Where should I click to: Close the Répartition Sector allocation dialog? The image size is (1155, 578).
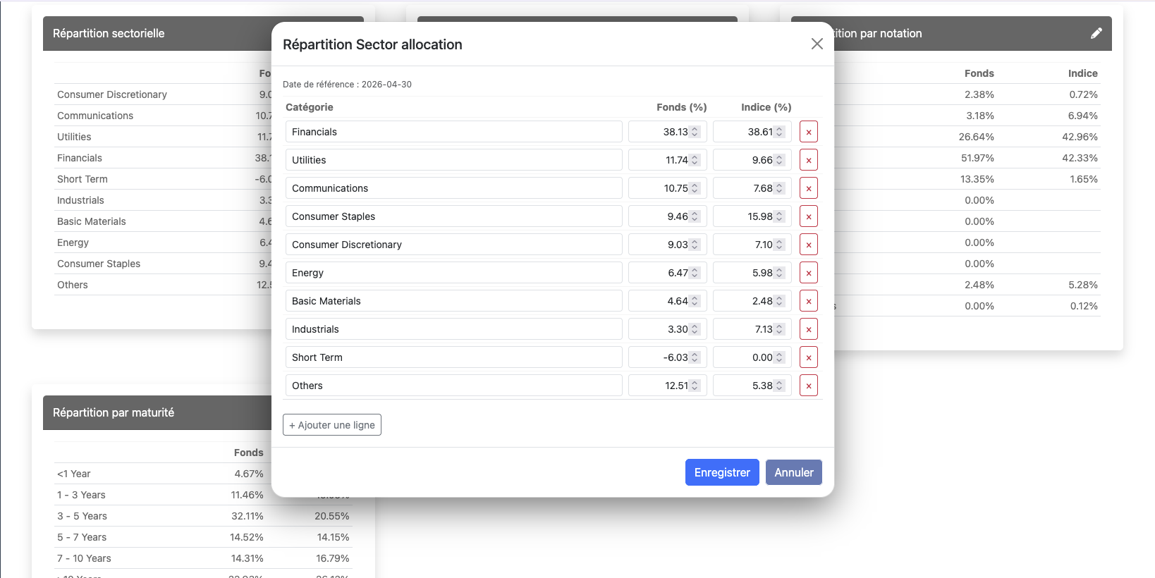[817, 44]
